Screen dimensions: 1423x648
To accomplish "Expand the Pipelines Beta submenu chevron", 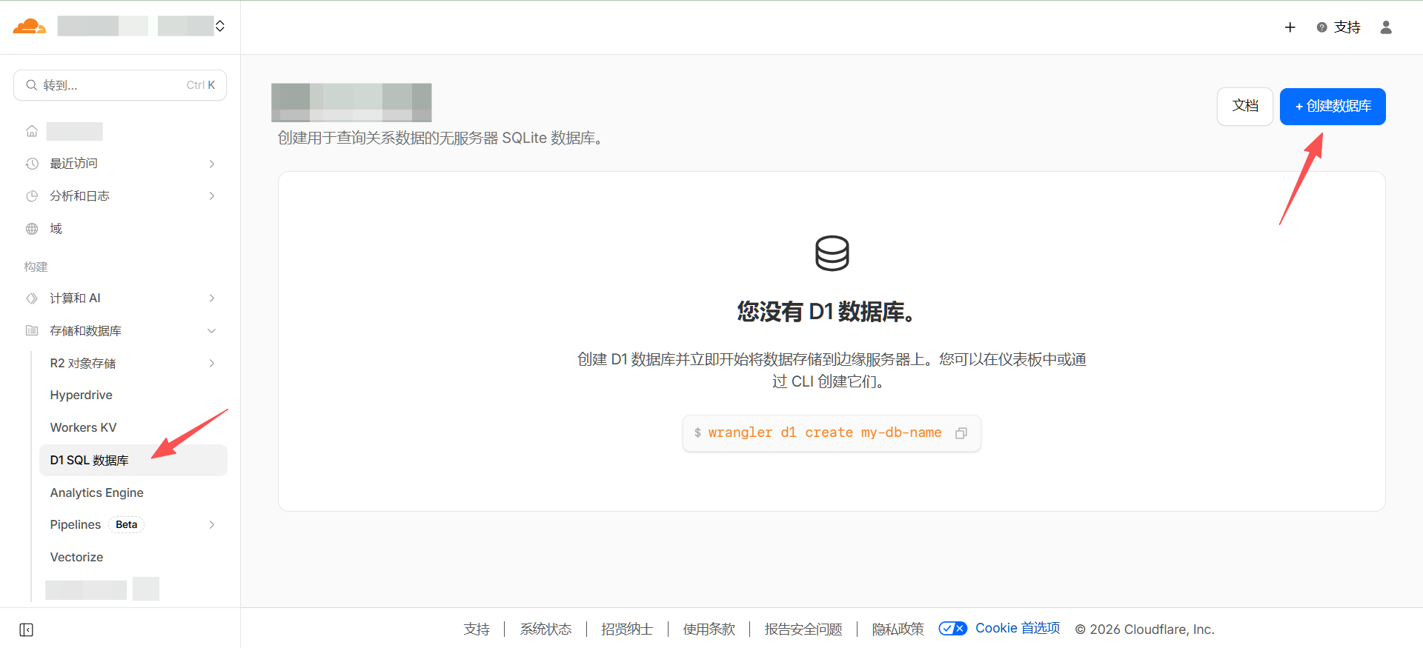I will click(x=212, y=525).
